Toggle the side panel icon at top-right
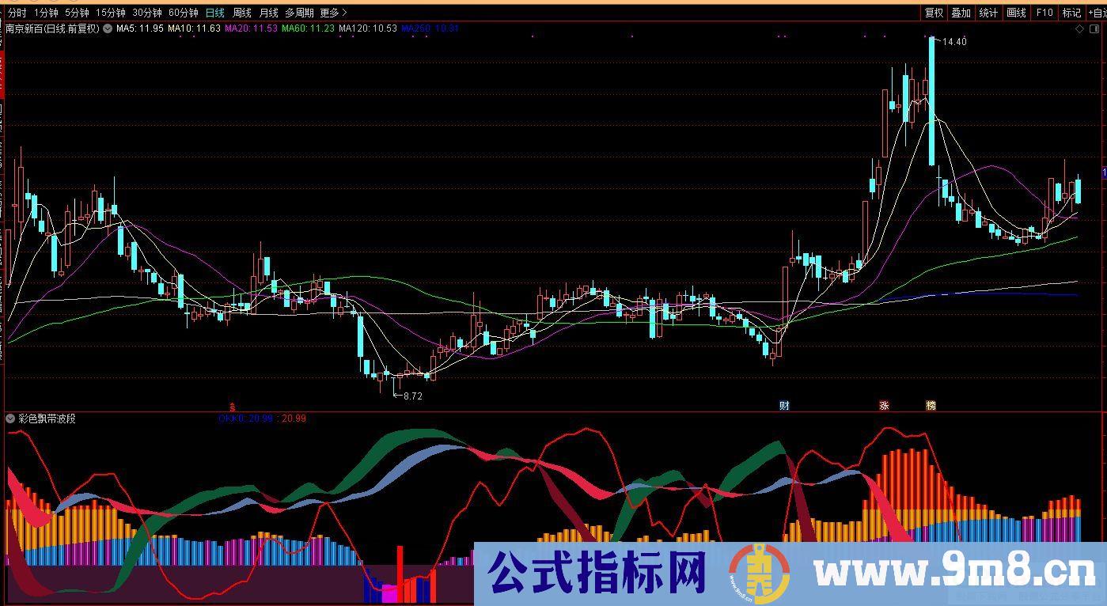Screen dimensions: 1107x606 [1096, 29]
